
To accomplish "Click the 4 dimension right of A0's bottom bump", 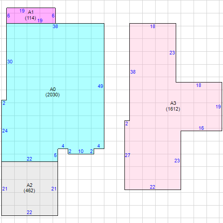I will coord(99,146).
